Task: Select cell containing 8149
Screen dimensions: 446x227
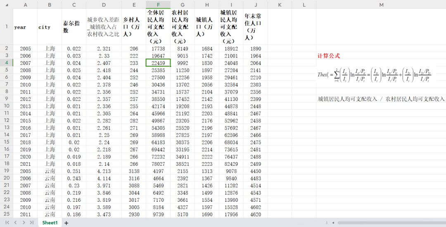Action: tap(183, 48)
